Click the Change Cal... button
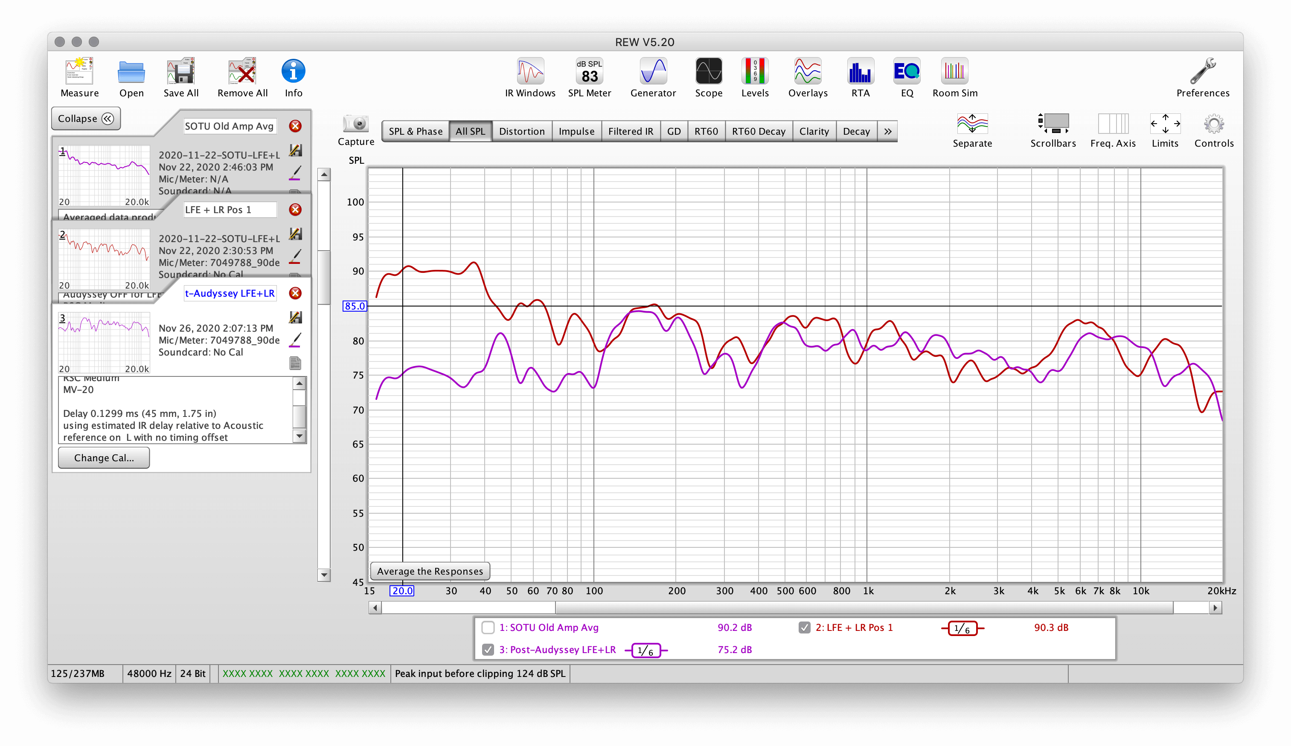 104,458
